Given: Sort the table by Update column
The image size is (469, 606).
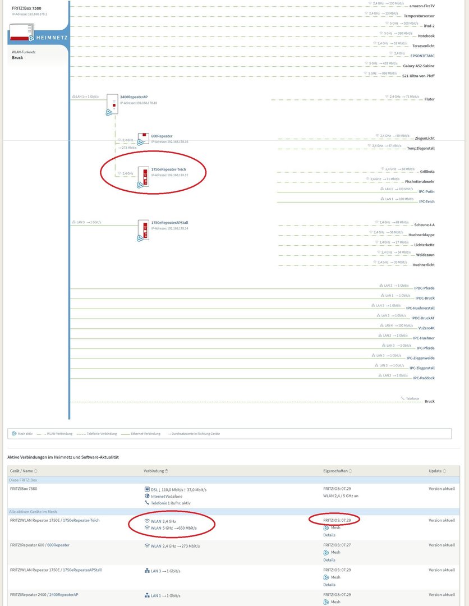Looking at the screenshot, I should pos(438,471).
